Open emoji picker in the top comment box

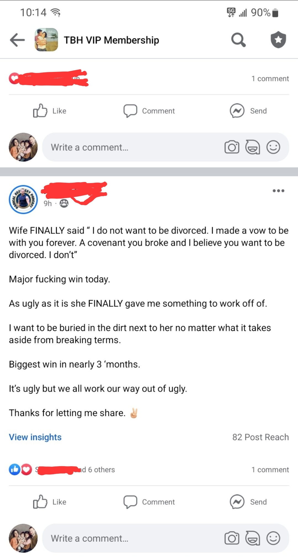273,147
